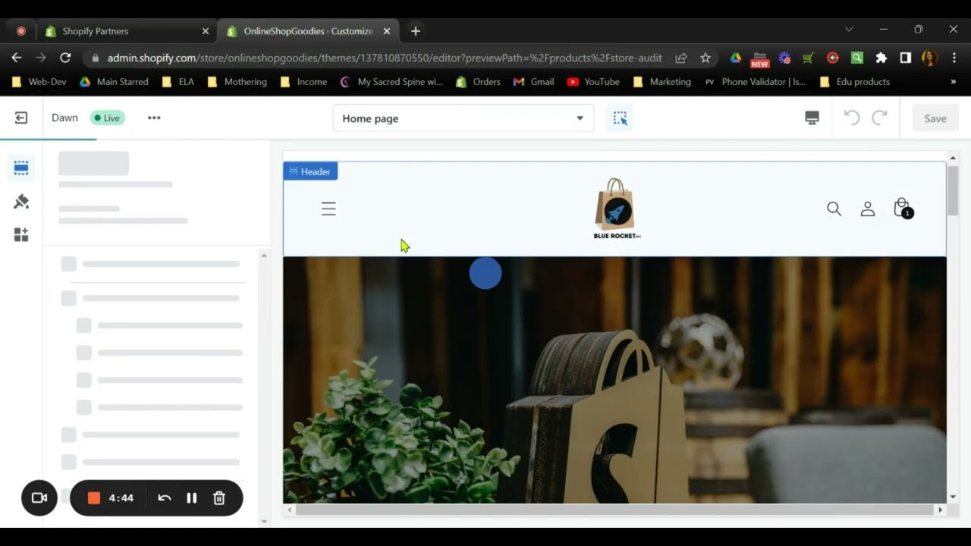The height and width of the screenshot is (546, 971).
Task: Stop the screen recording
Action: [x=94, y=498]
